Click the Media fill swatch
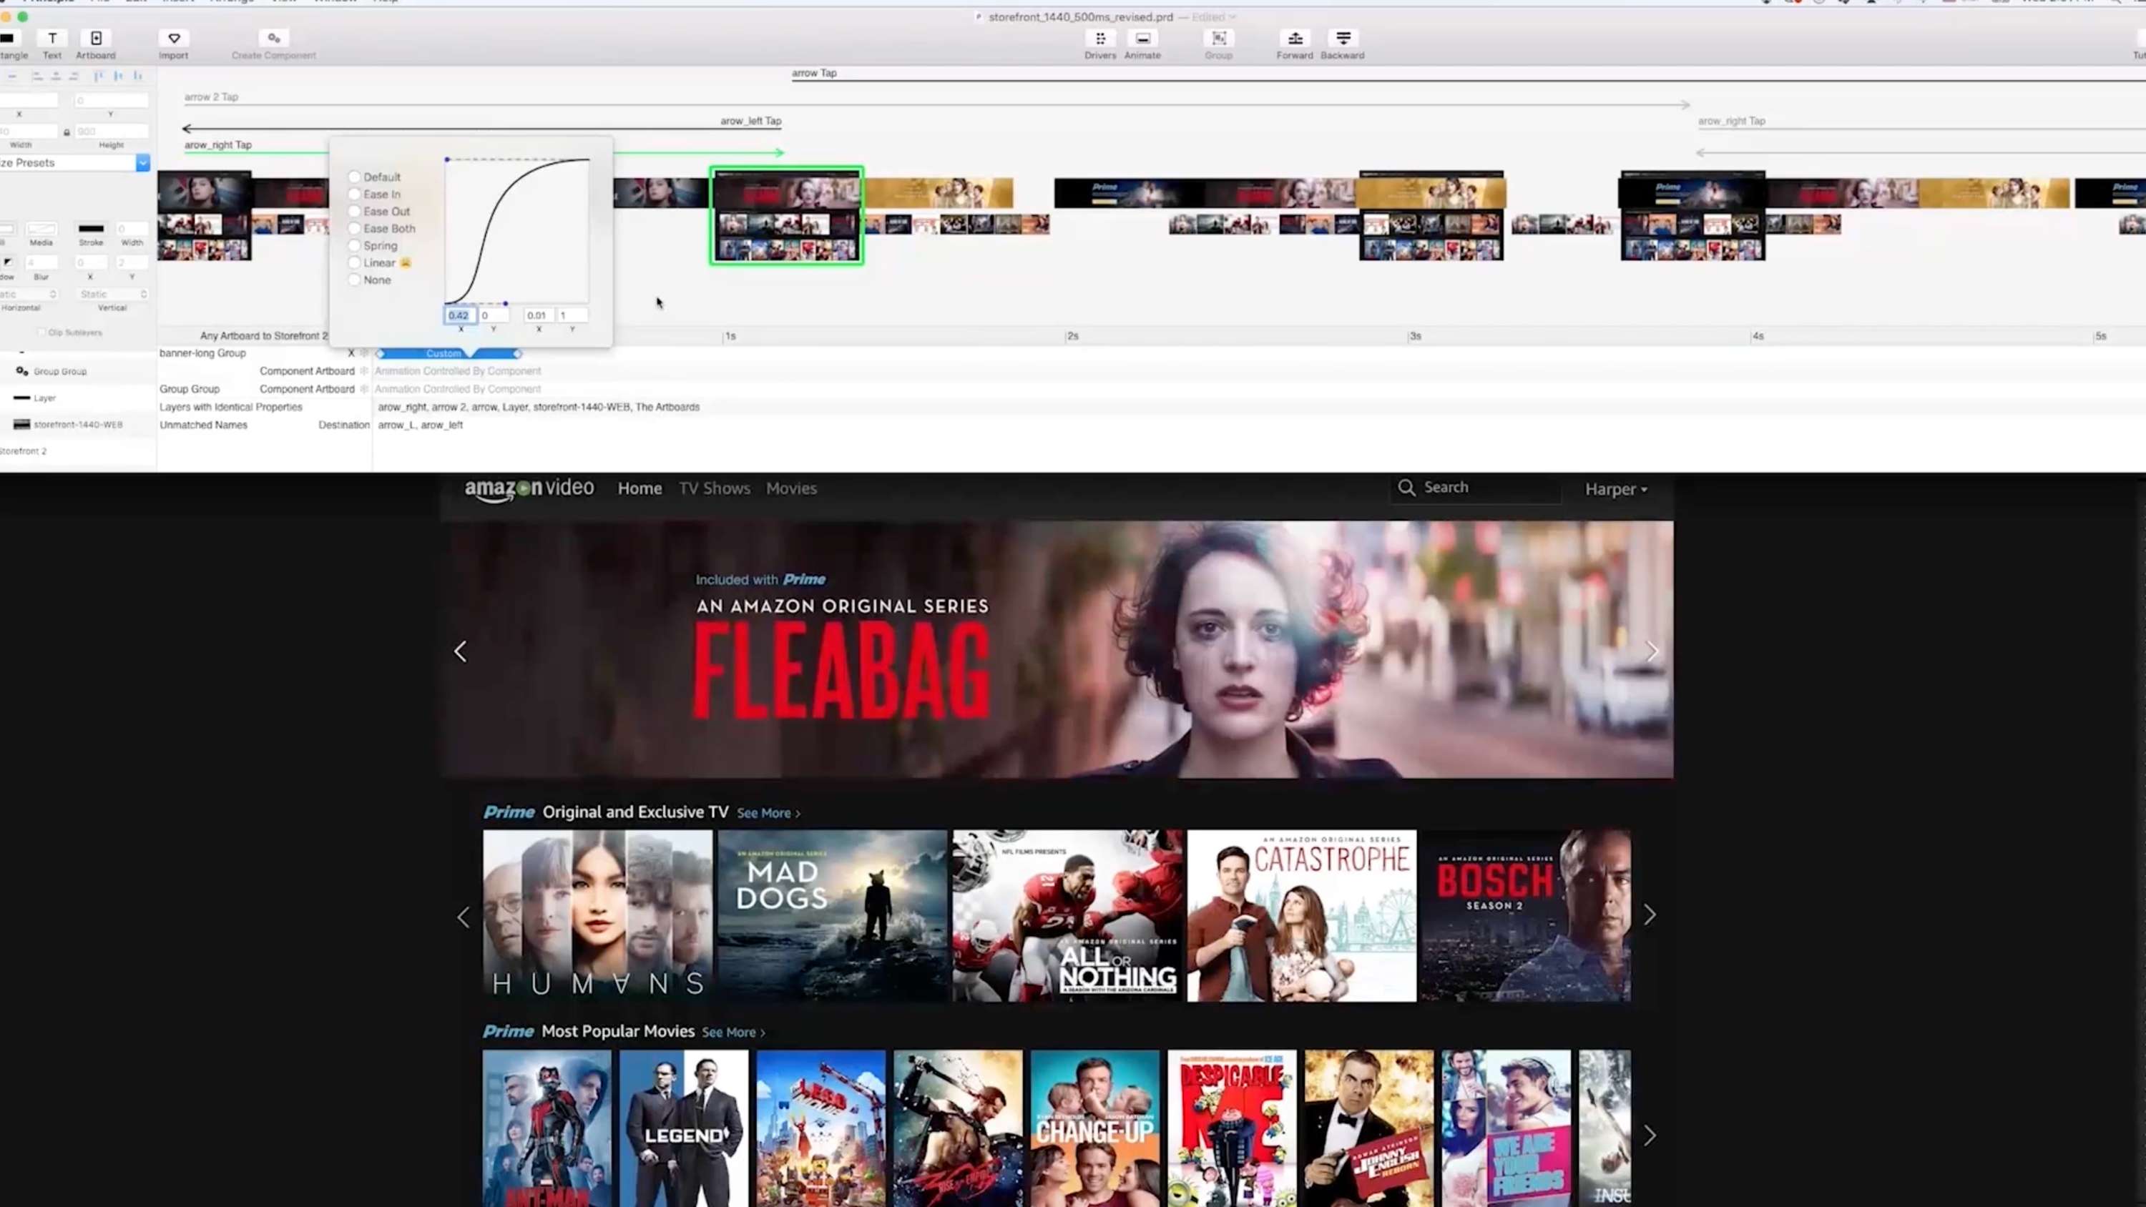This screenshot has height=1207, width=2146. click(41, 229)
